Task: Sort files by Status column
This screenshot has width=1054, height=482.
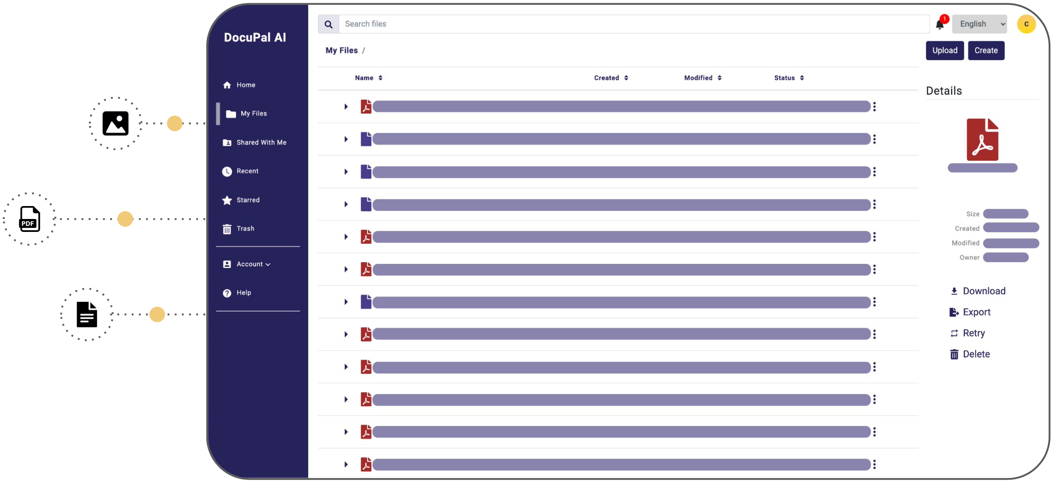Action: point(789,78)
